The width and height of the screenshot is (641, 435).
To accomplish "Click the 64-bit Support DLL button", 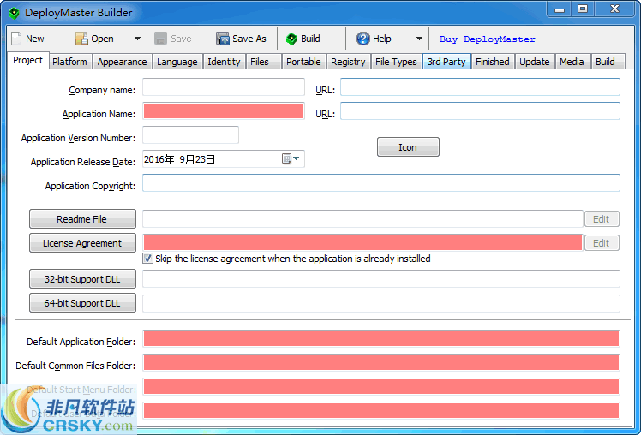I will click(x=82, y=303).
